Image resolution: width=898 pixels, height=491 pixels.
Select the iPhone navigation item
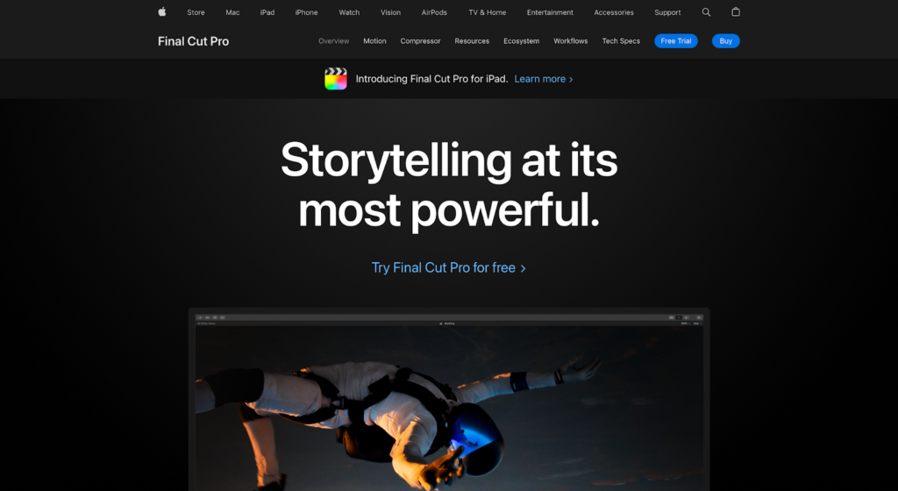[306, 12]
